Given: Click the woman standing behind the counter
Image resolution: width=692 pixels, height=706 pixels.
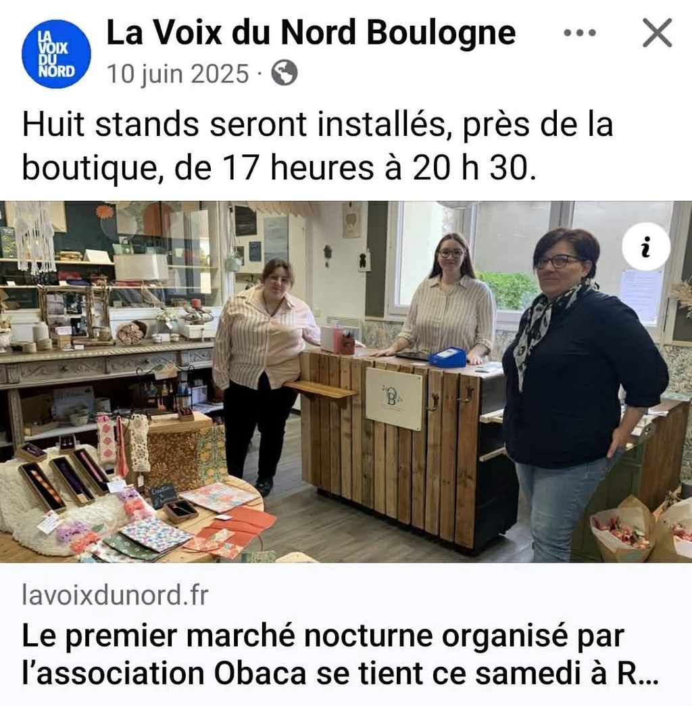Looking at the screenshot, I should point(449,297).
